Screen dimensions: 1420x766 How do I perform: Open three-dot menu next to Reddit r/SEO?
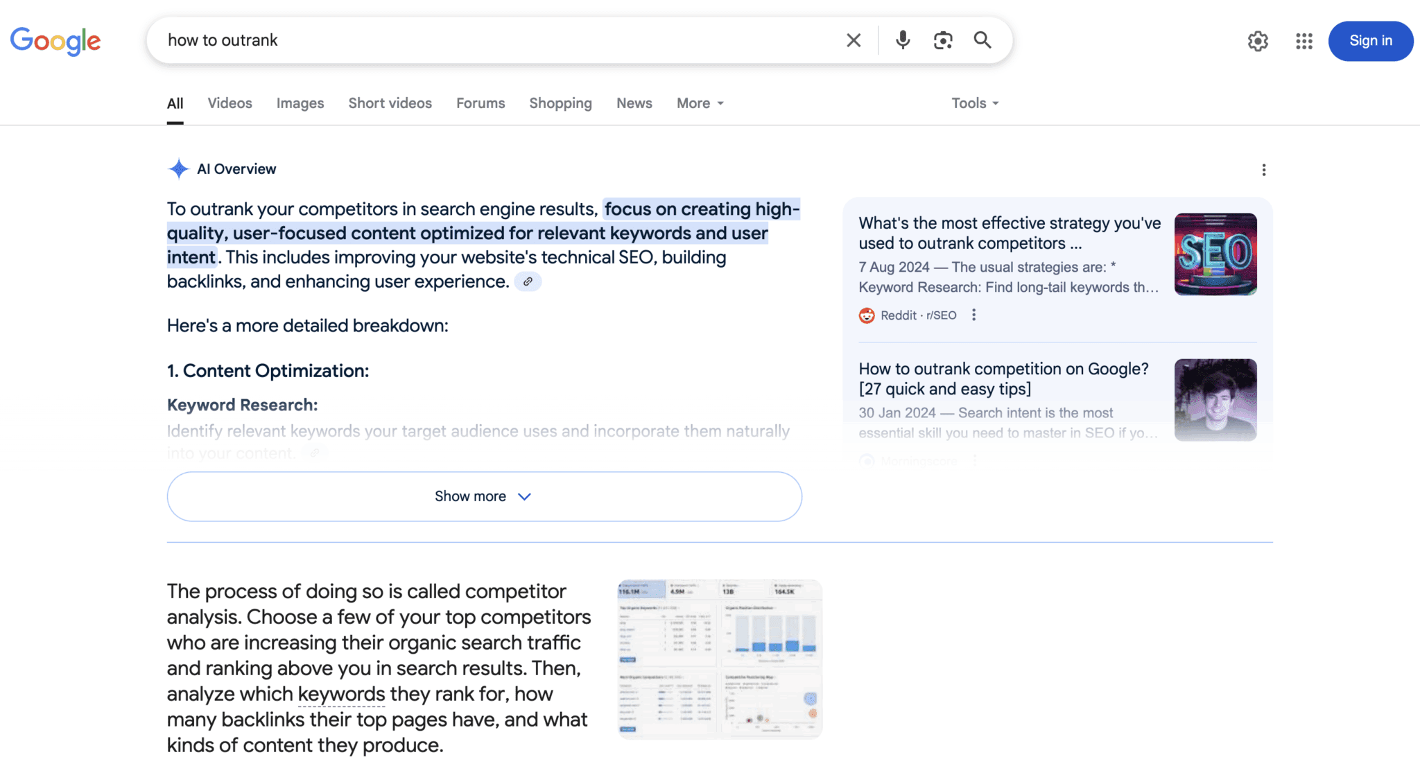coord(973,315)
